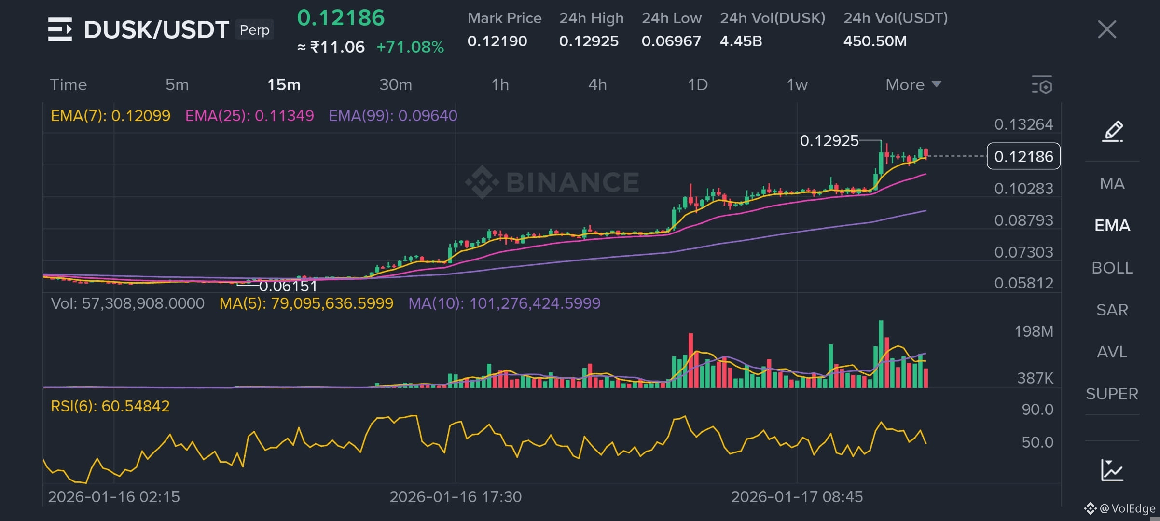Click the RSI(6) legend value

point(110,406)
